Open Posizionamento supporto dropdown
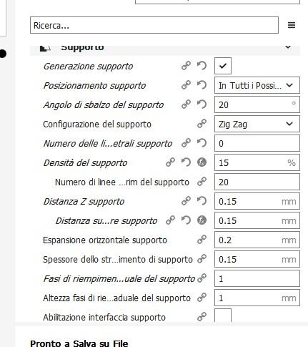The image size is (308, 347). pyautogui.click(x=257, y=85)
